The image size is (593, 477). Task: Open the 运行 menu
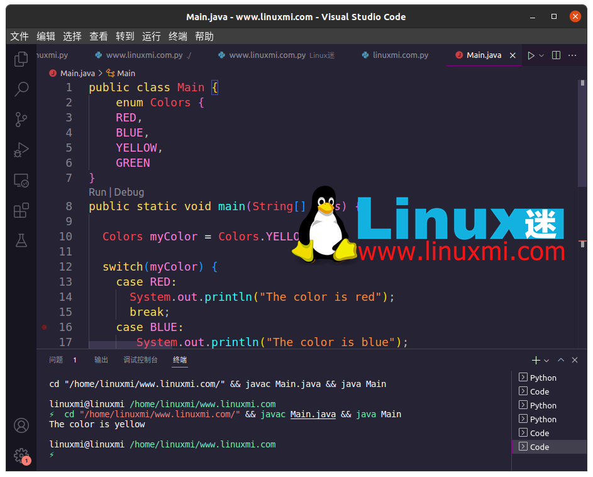click(x=152, y=36)
